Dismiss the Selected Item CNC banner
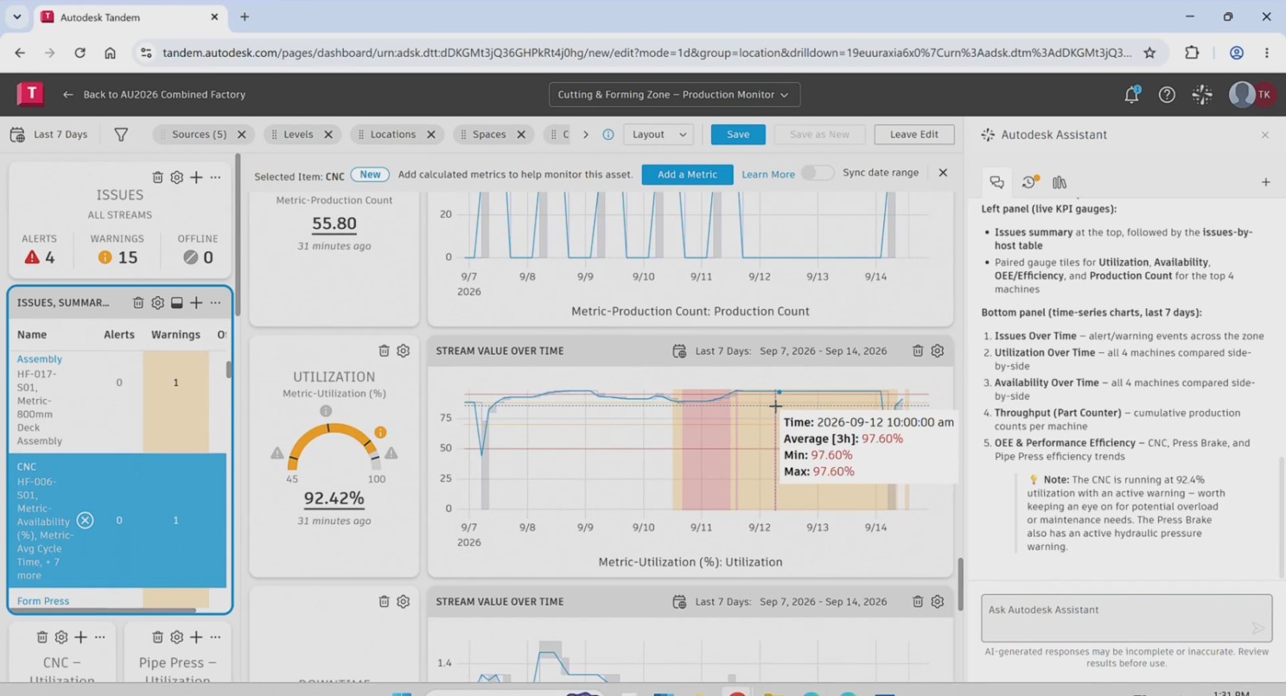Screen dimensions: 1286x696 point(943,173)
